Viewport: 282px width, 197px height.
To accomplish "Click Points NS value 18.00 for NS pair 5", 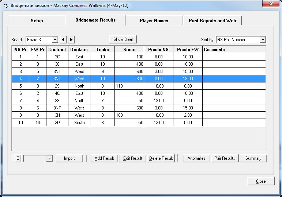I will [158, 86].
